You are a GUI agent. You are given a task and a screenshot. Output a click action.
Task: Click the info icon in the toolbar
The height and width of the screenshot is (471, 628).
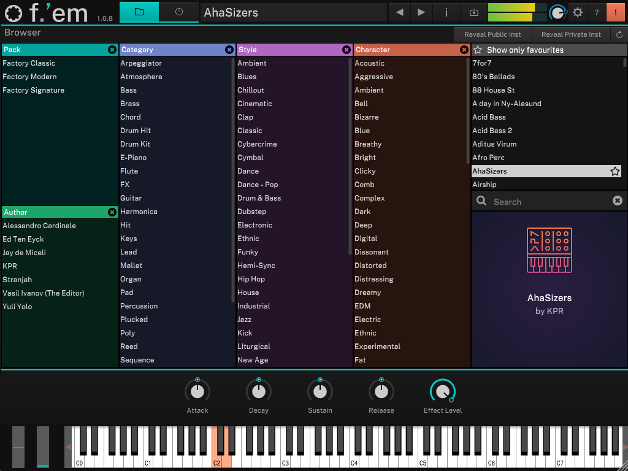pos(446,12)
